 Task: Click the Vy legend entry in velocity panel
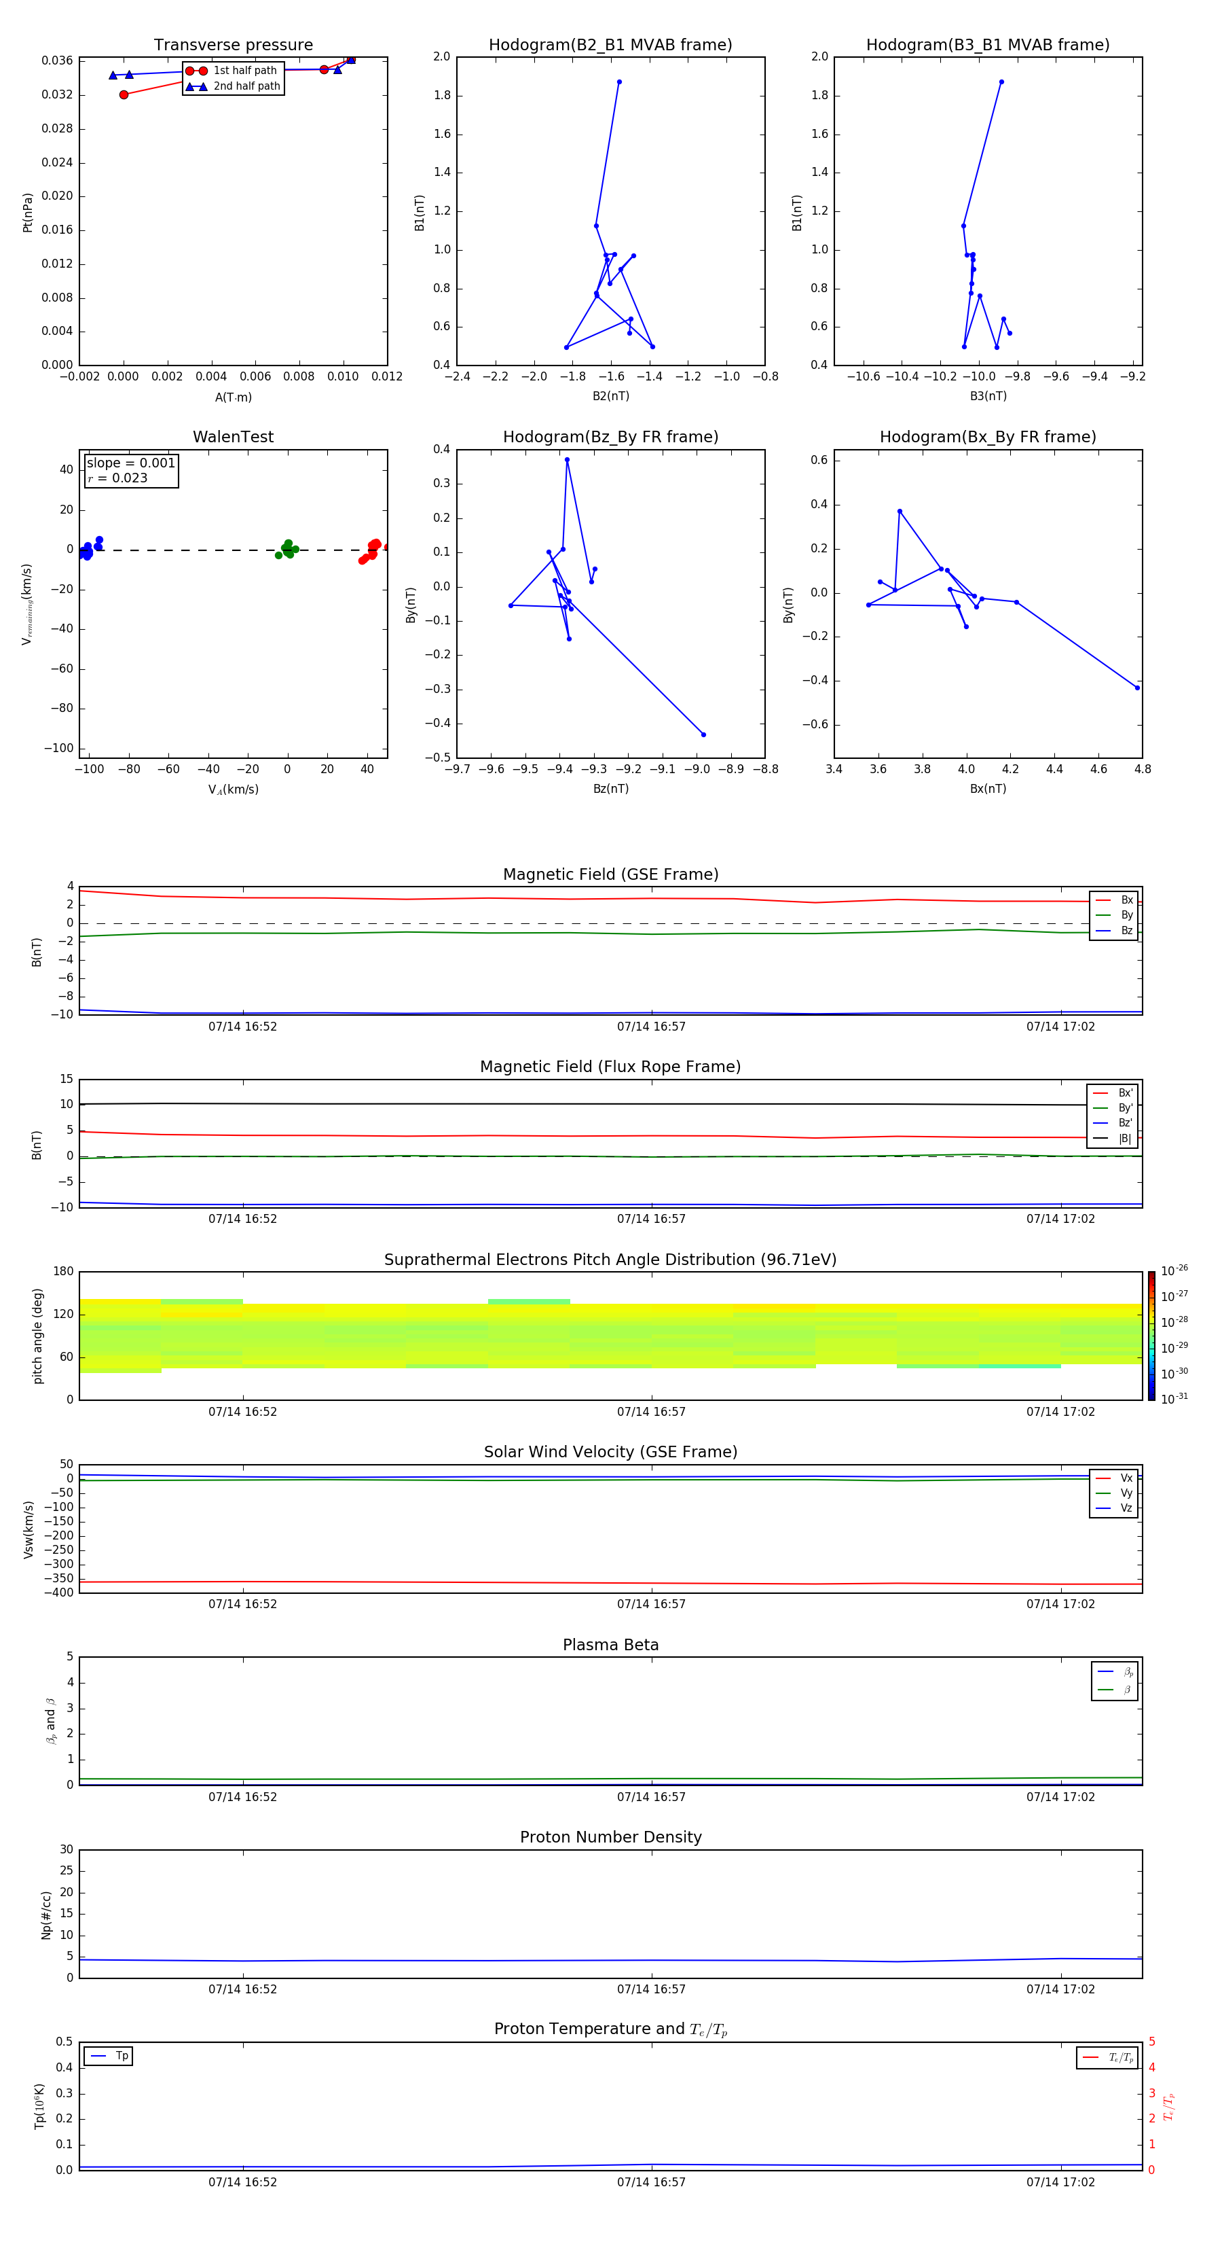click(x=1114, y=1493)
